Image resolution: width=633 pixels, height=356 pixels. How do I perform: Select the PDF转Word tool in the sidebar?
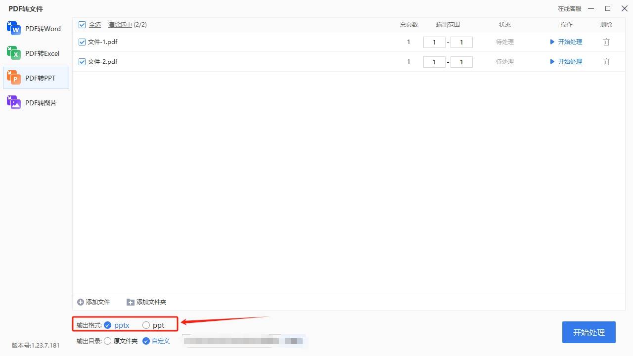click(13, 28)
